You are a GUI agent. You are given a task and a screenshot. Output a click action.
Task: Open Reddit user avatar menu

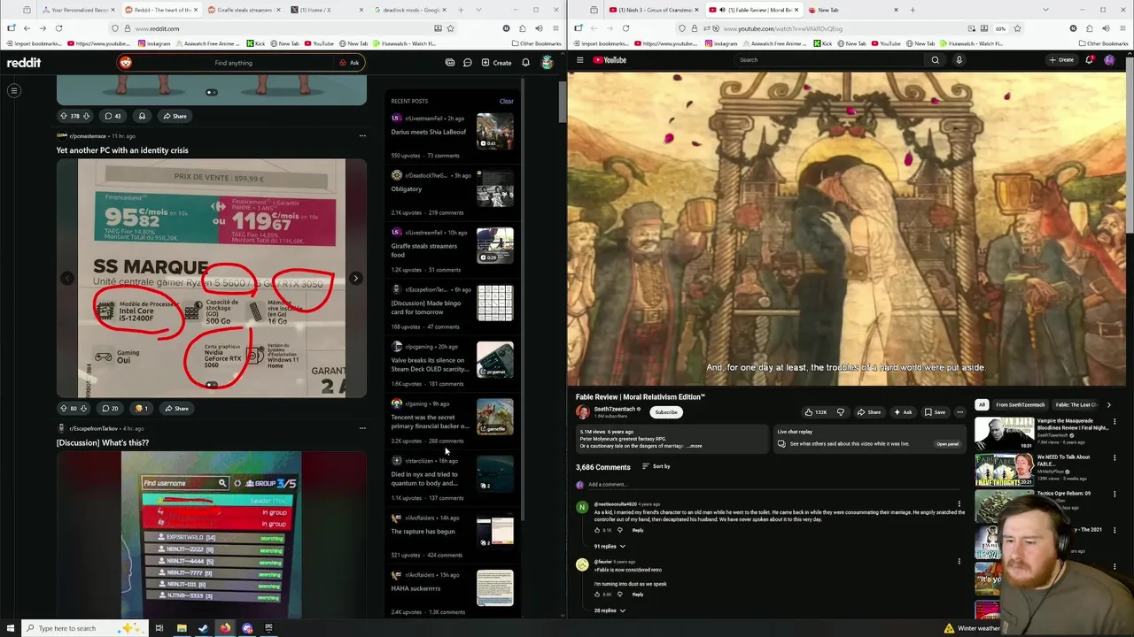[548, 63]
